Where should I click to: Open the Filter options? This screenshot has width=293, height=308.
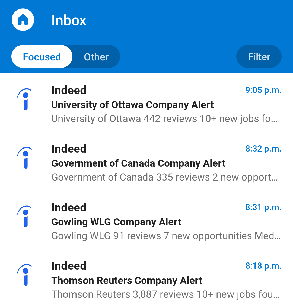point(259,57)
